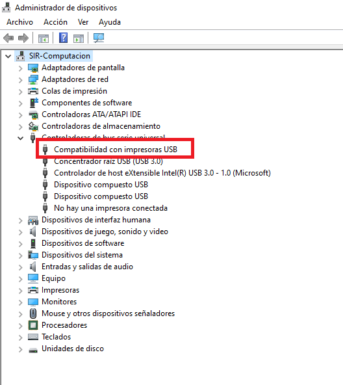The image size is (343, 385).
Task: Expand the Monitores node
Action: point(21,302)
